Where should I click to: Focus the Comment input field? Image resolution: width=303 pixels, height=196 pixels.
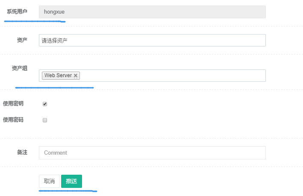point(152,153)
